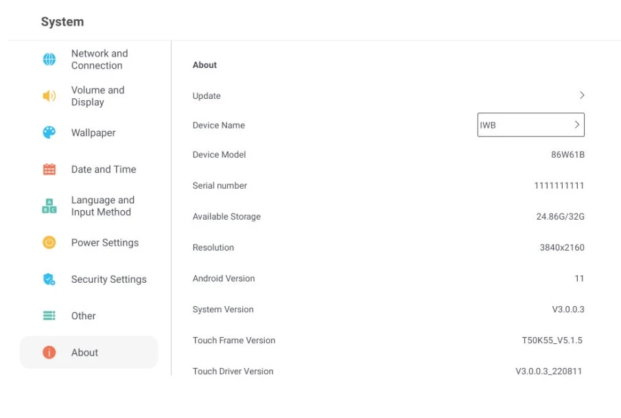Click touch frame value T50K55_V5.1.5

pos(552,340)
